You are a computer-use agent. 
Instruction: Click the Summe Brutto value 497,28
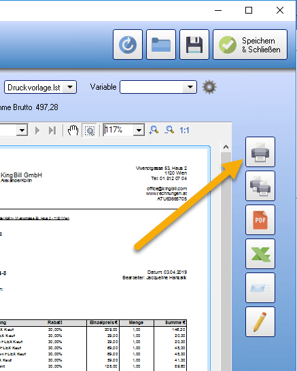click(x=47, y=107)
